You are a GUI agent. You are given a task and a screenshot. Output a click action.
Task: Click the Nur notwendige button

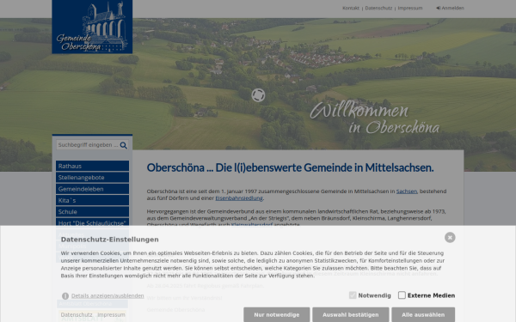pyautogui.click(x=276, y=314)
